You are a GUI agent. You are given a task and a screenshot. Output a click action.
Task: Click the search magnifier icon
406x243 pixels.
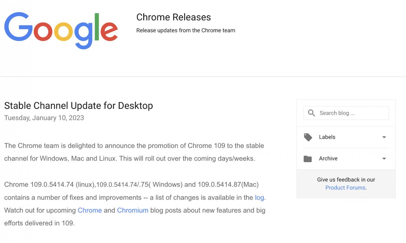311,113
